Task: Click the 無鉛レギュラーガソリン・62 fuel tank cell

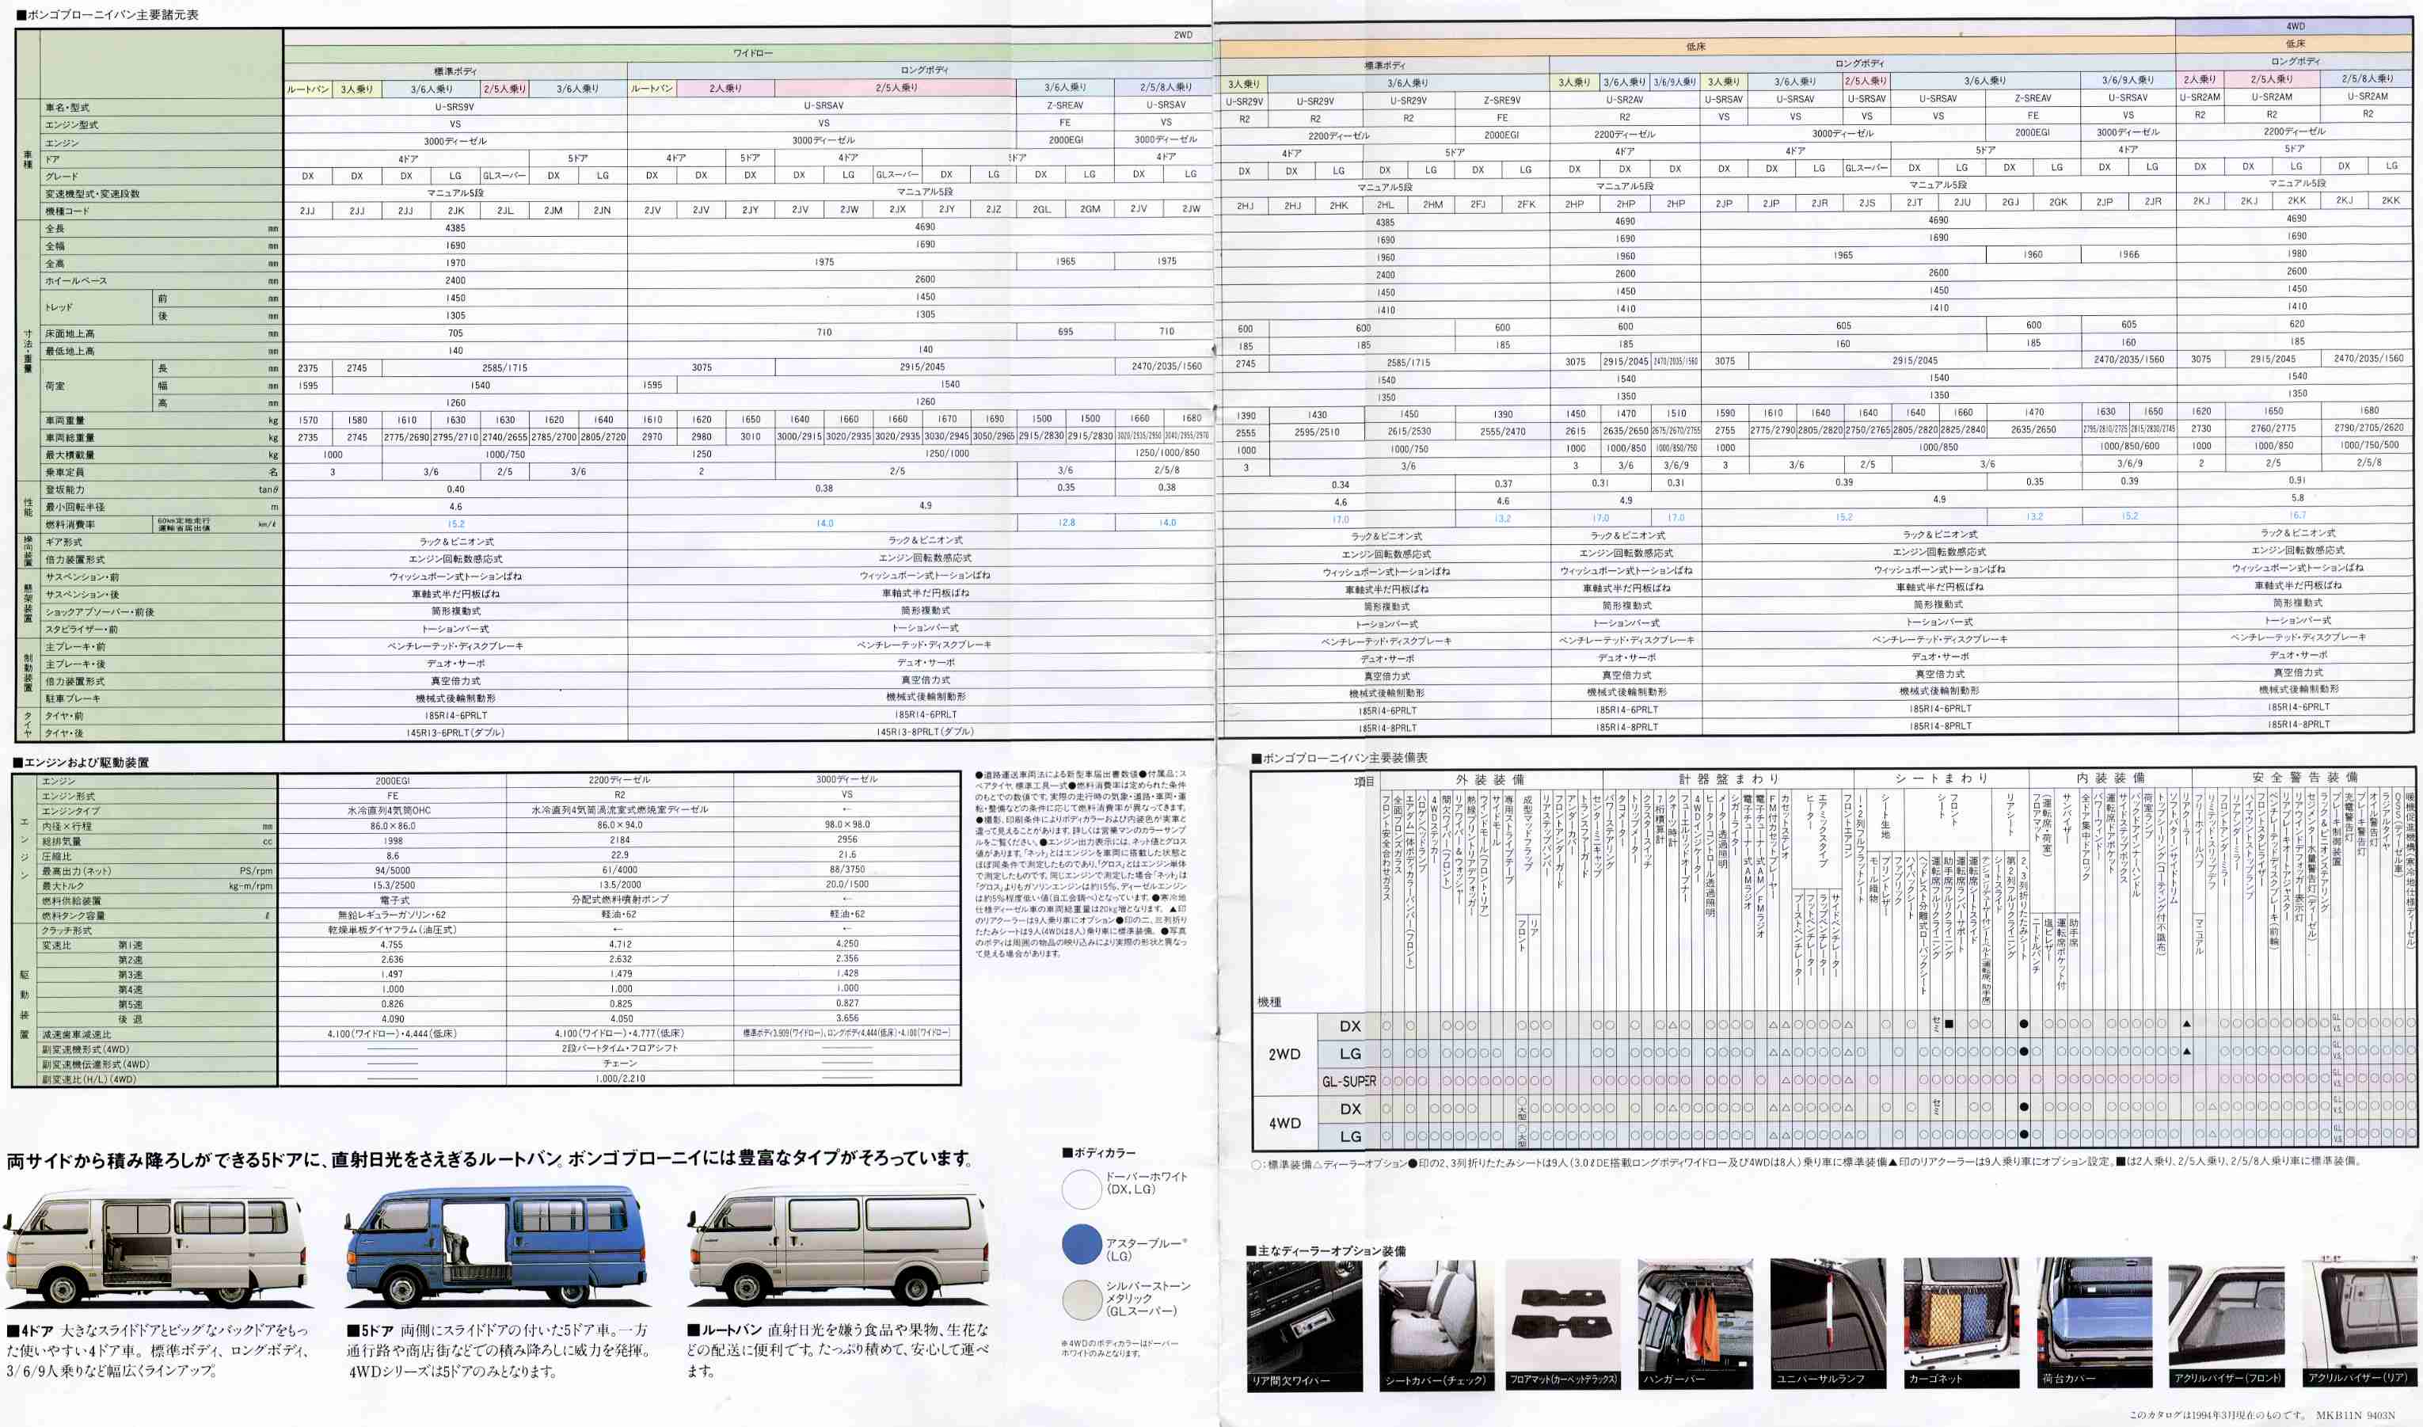Action: 392,915
